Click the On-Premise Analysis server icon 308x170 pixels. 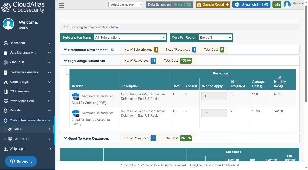pyautogui.click(x=6, y=72)
